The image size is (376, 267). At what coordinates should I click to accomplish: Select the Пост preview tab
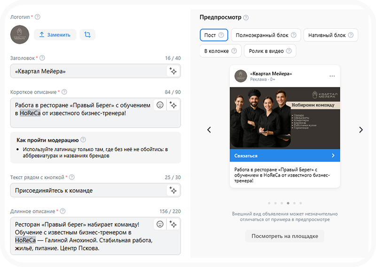pos(214,35)
